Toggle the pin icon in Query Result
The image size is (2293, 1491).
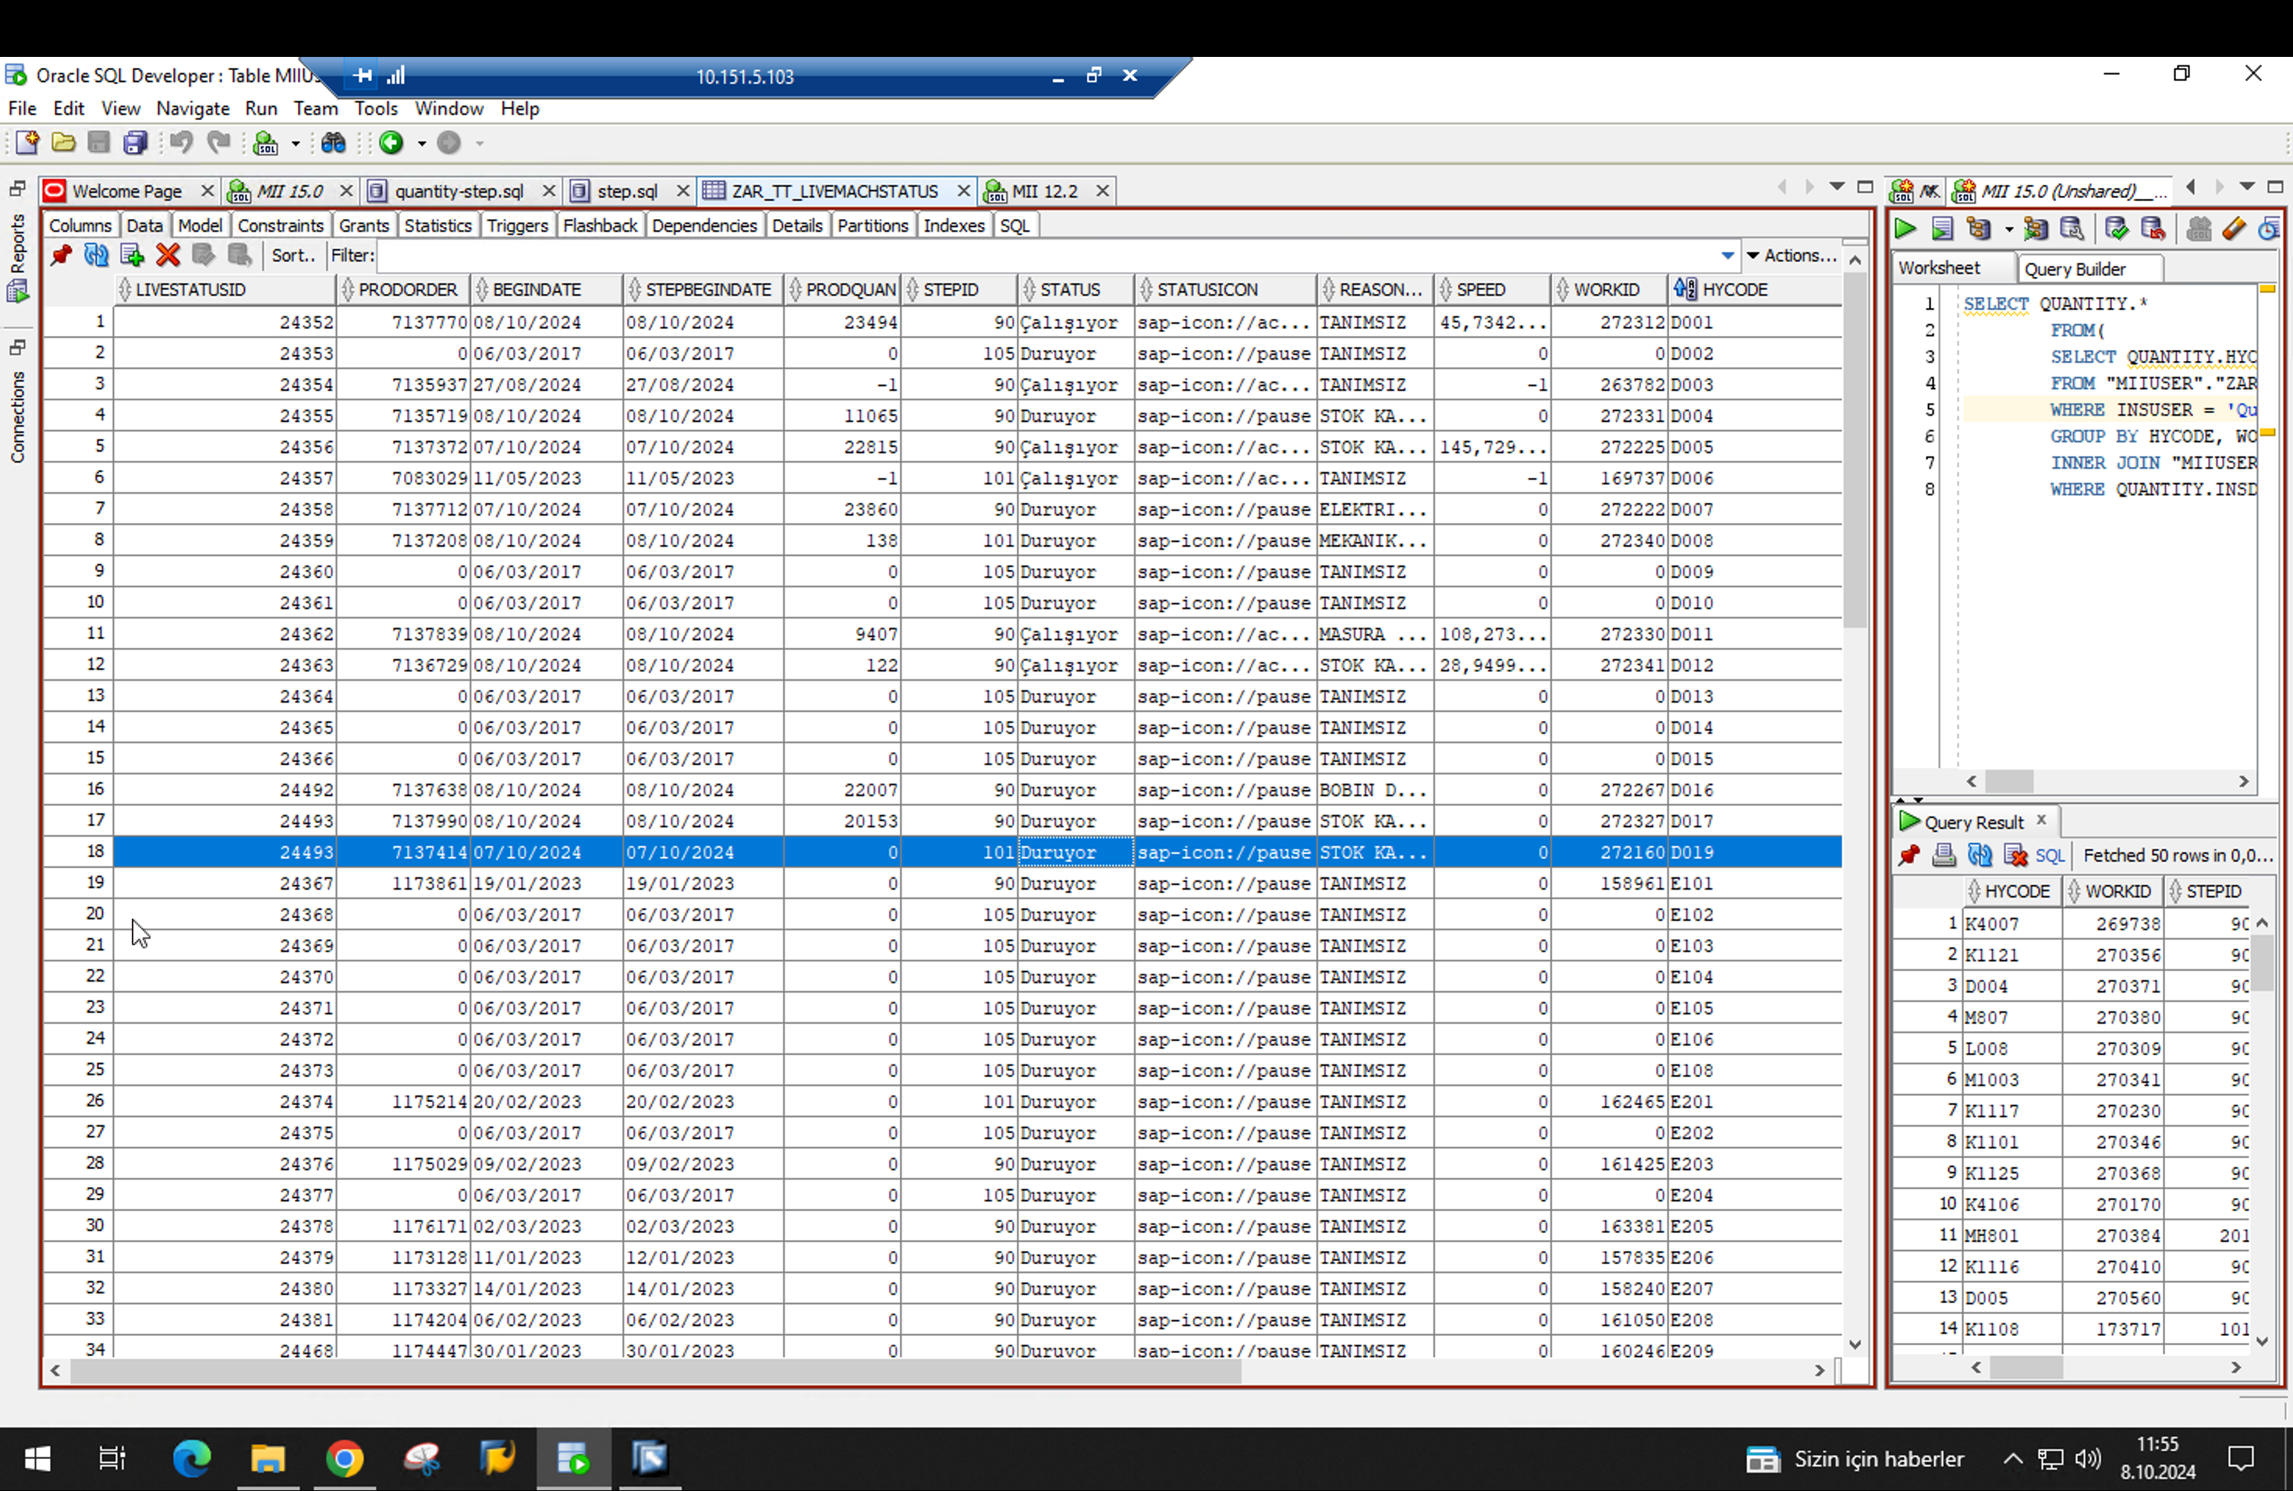tap(1908, 855)
